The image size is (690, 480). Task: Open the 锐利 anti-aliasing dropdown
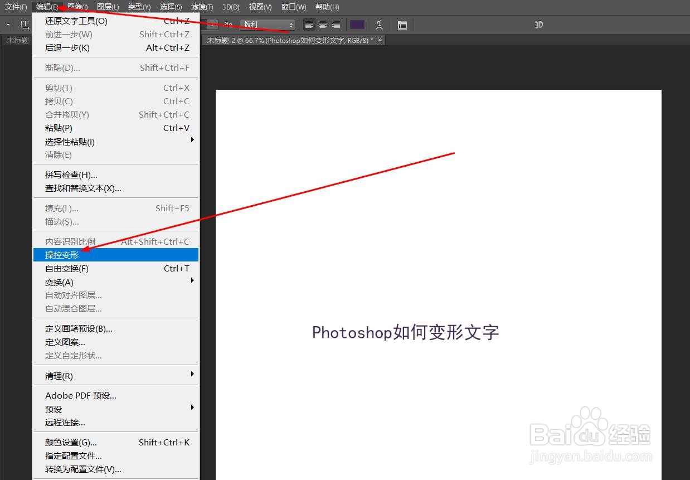click(x=268, y=24)
